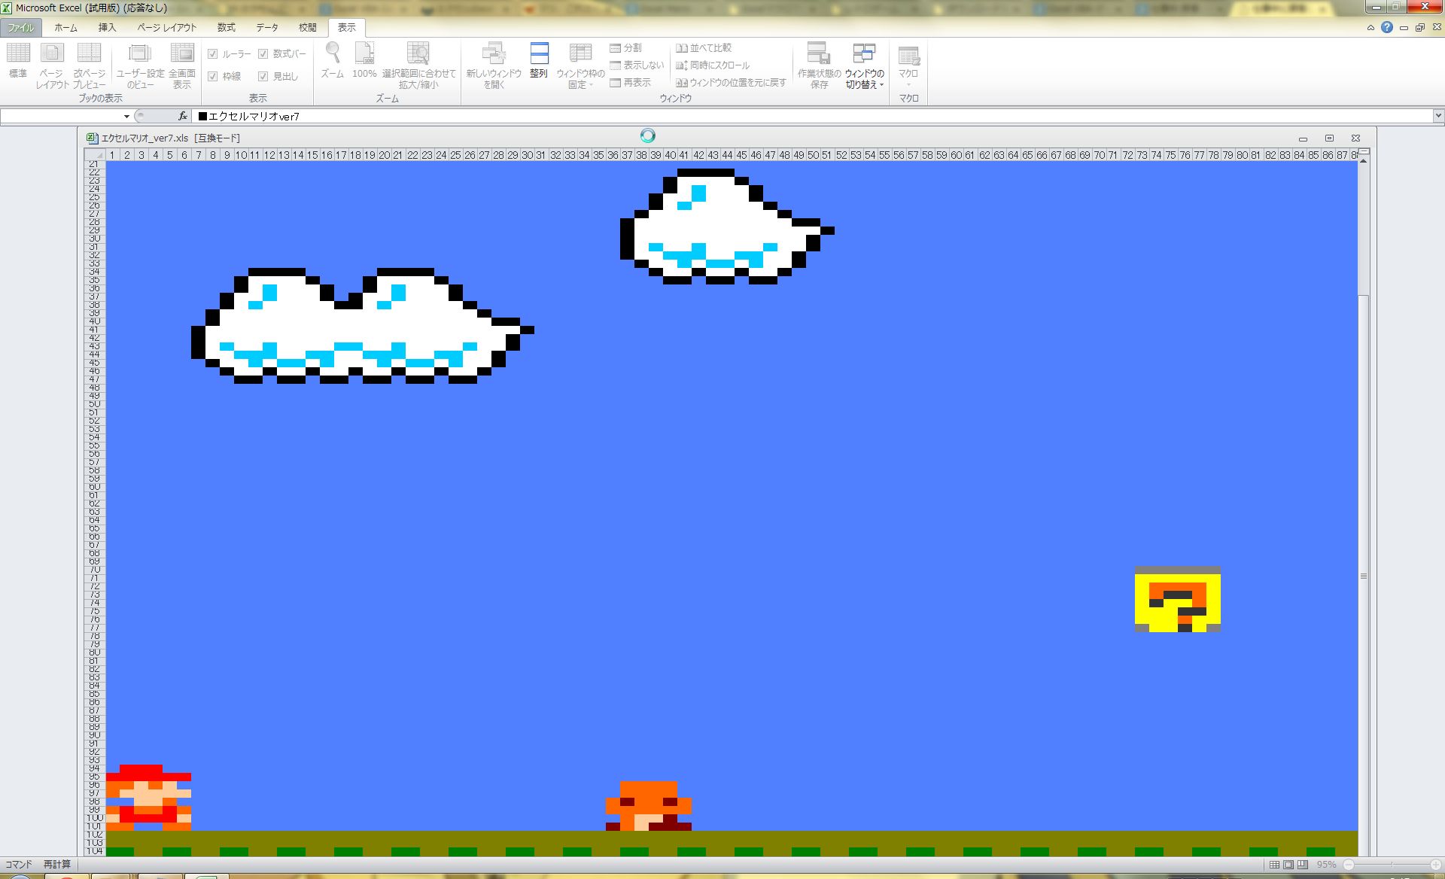This screenshot has width=1445, height=879.
Task: Click the Name Box field
Action: 60,116
